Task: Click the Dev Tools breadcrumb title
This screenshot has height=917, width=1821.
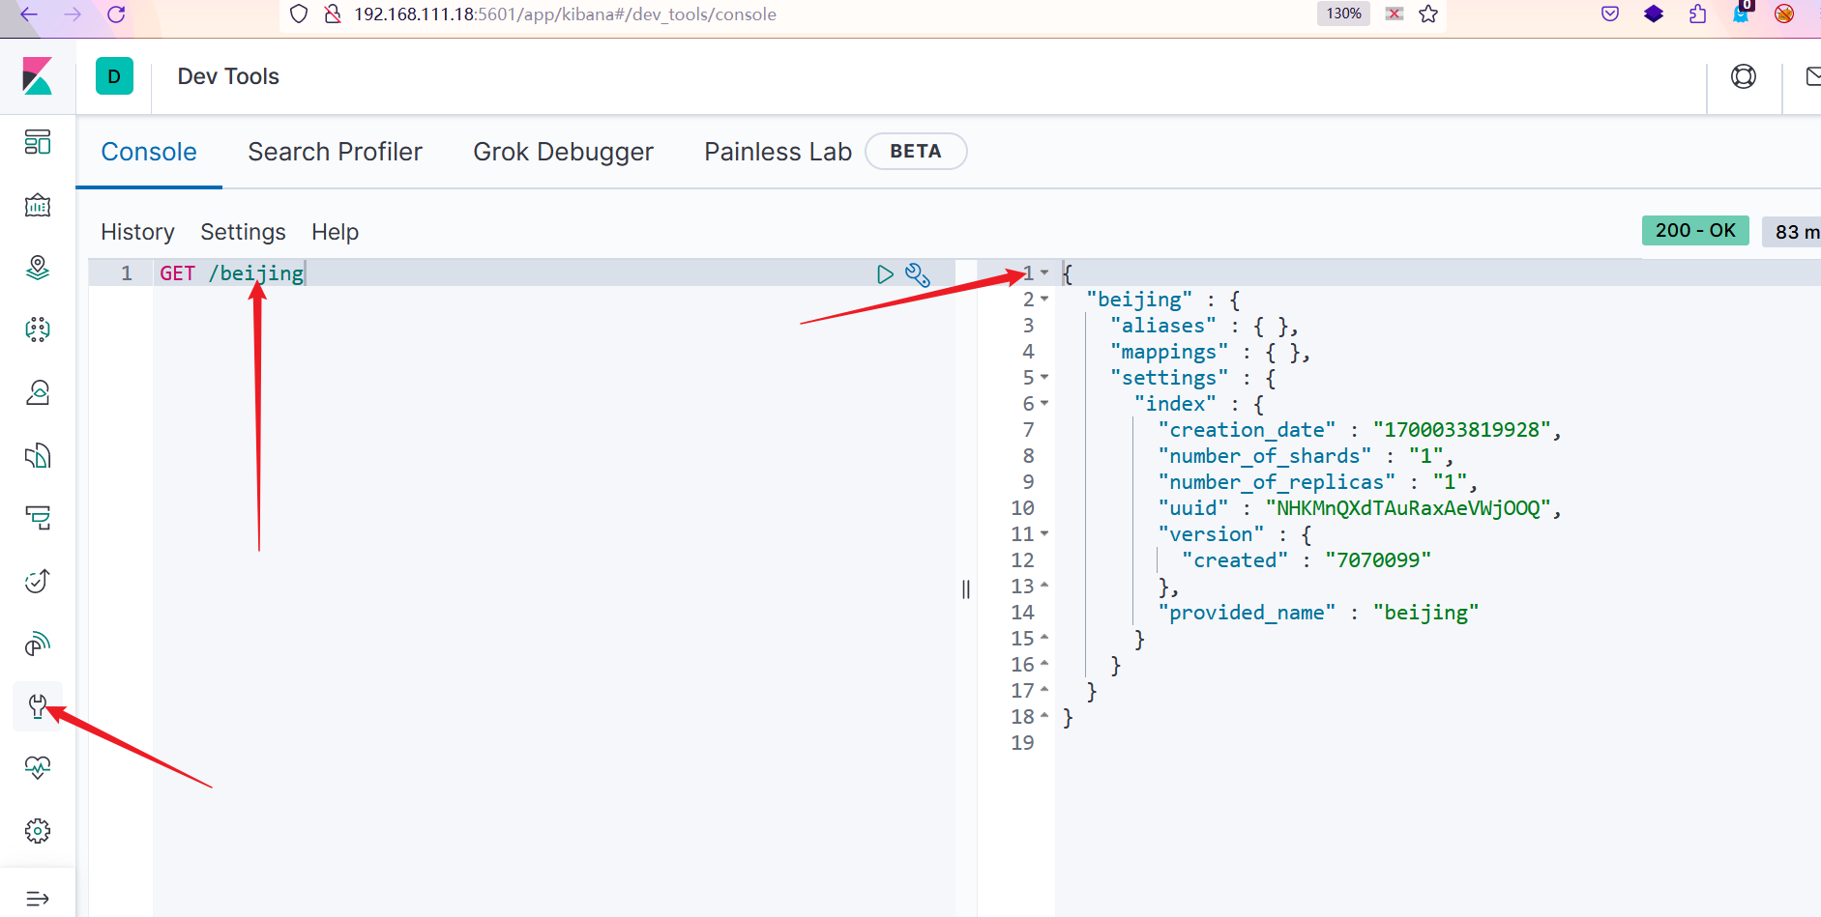Action: pyautogui.click(x=228, y=76)
